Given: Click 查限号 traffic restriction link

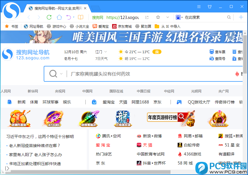Looking at the screenshot, I should pos(217,59).
